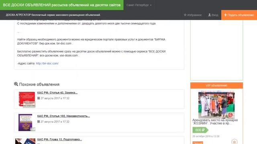Open listing КАС РФ. Статья 102. Неизвестность...
Image resolution: width=257 pixels, height=144 pixels.
pyautogui.click(x=63, y=116)
